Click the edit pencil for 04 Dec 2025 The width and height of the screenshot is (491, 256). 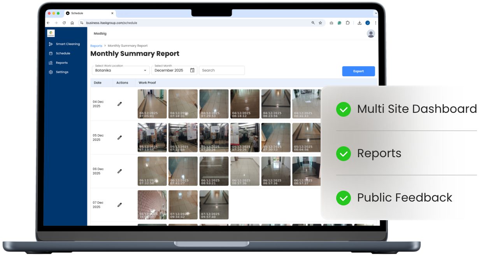pos(119,104)
